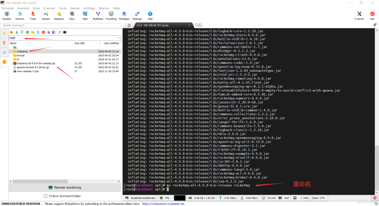Split the terminal view
This screenshot has height=206, width=379.
point(85,15)
